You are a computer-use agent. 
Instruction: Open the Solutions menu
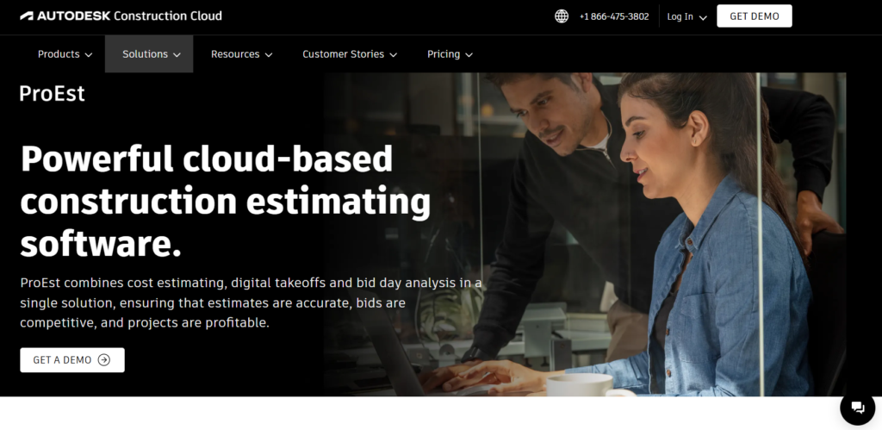[149, 54]
